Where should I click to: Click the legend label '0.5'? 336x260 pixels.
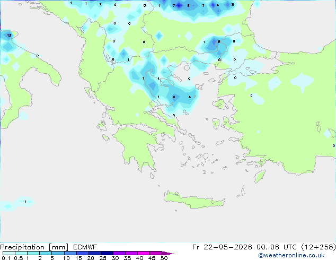pos(19,258)
